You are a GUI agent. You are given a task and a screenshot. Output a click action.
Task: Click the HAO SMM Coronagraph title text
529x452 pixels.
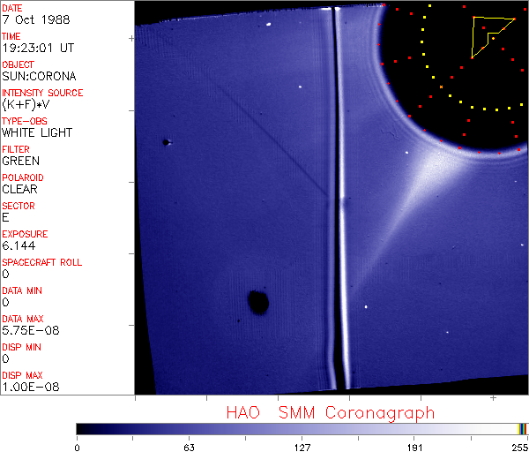pos(330,412)
